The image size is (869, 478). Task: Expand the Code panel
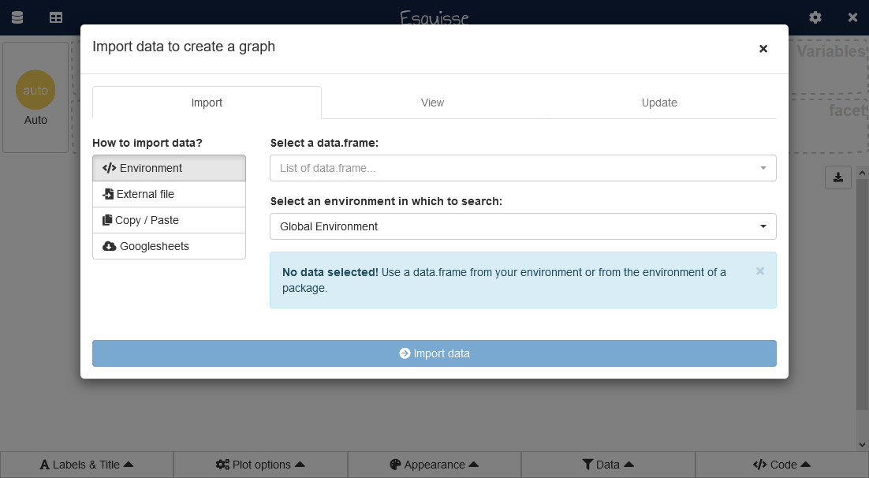coord(781,465)
